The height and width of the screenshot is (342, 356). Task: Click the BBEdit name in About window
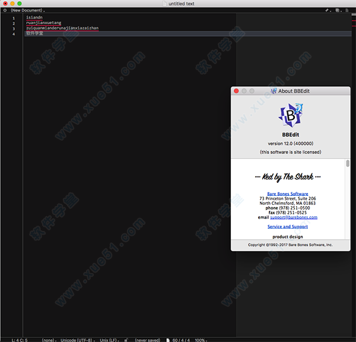click(291, 135)
